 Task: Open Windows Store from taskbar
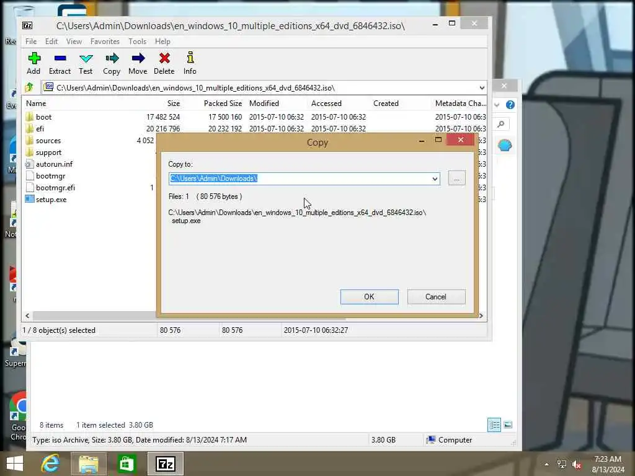click(127, 464)
